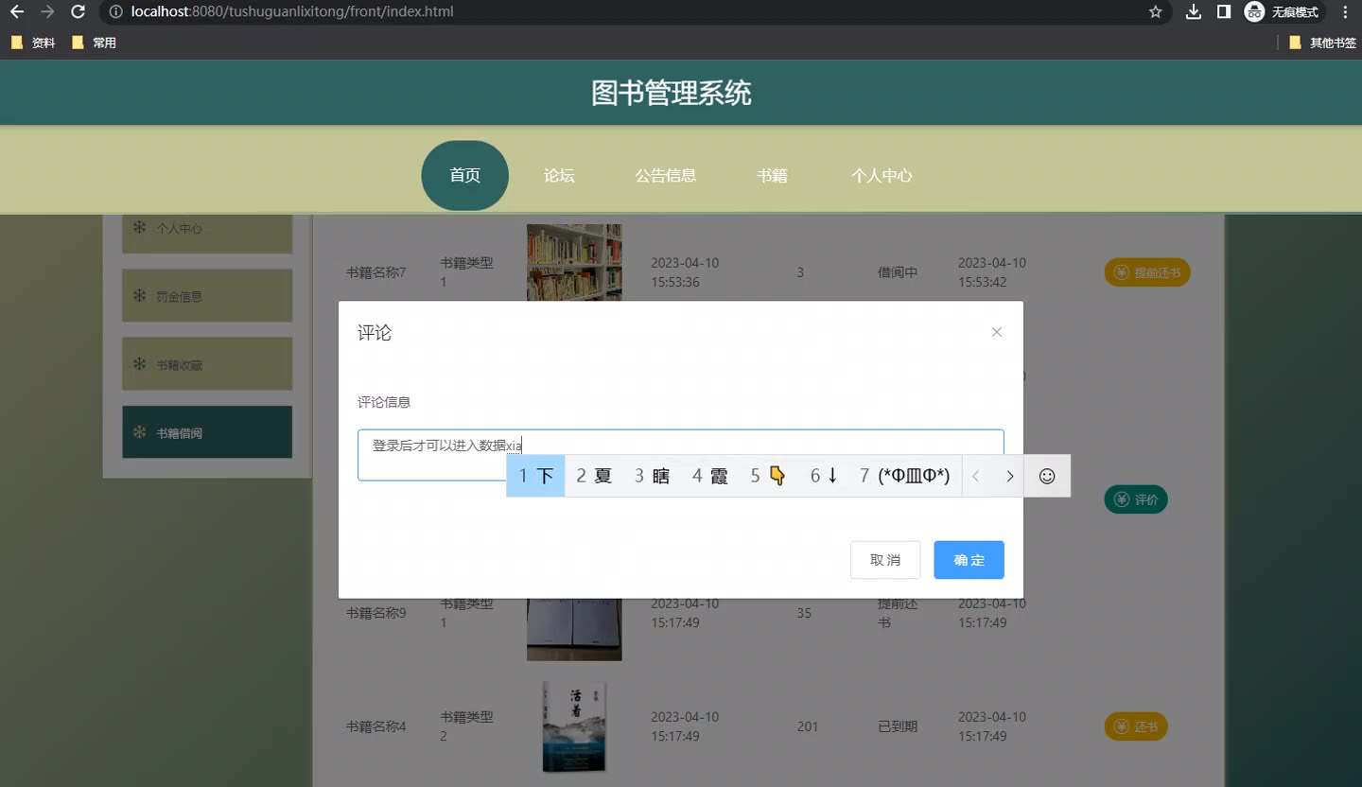This screenshot has height=787, width=1362.
Task: Go back using the browser back arrow
Action: pyautogui.click(x=17, y=12)
